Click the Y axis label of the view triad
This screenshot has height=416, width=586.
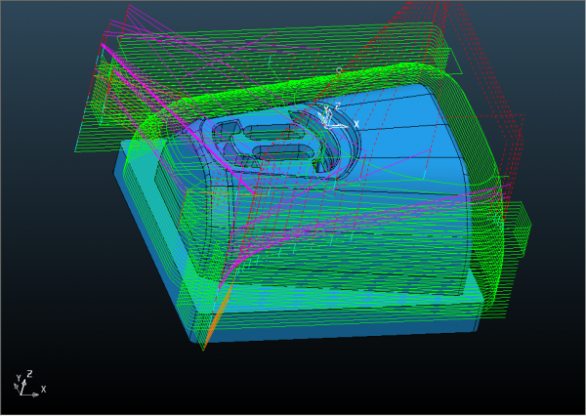coord(19,378)
